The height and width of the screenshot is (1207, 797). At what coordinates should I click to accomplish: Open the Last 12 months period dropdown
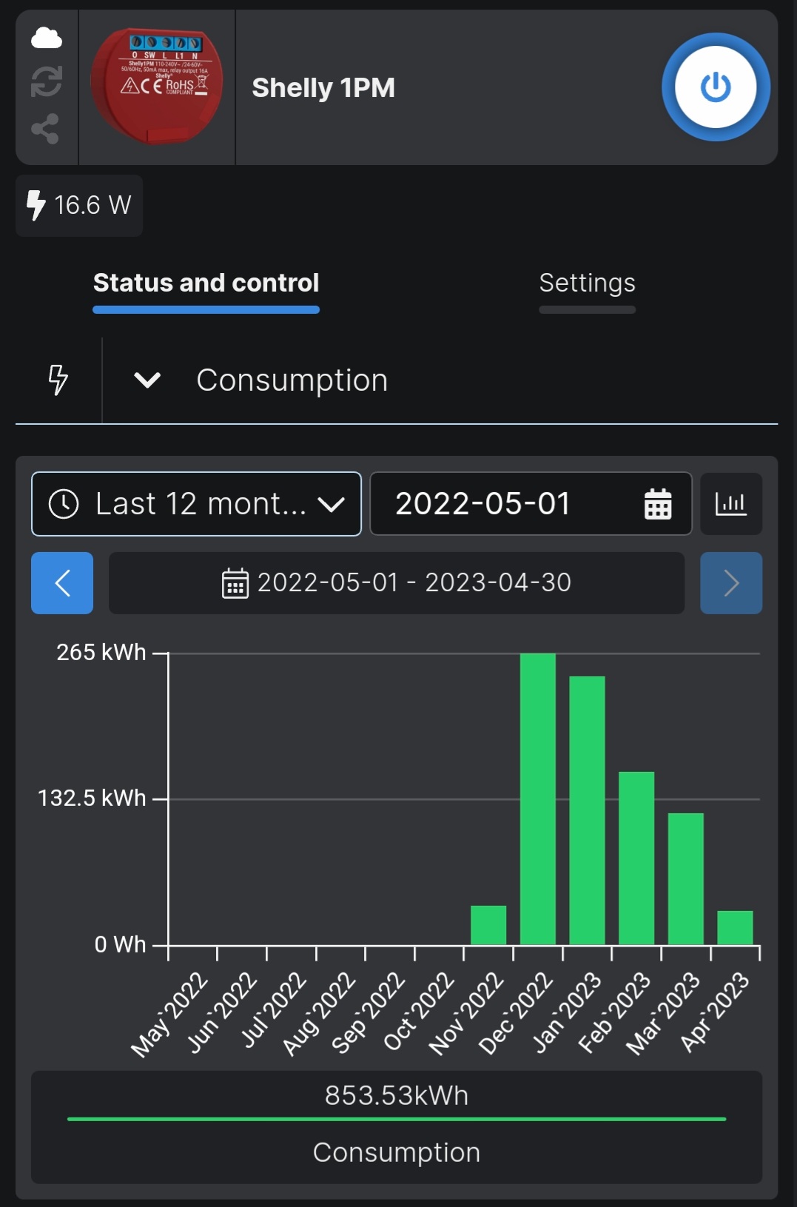196,504
